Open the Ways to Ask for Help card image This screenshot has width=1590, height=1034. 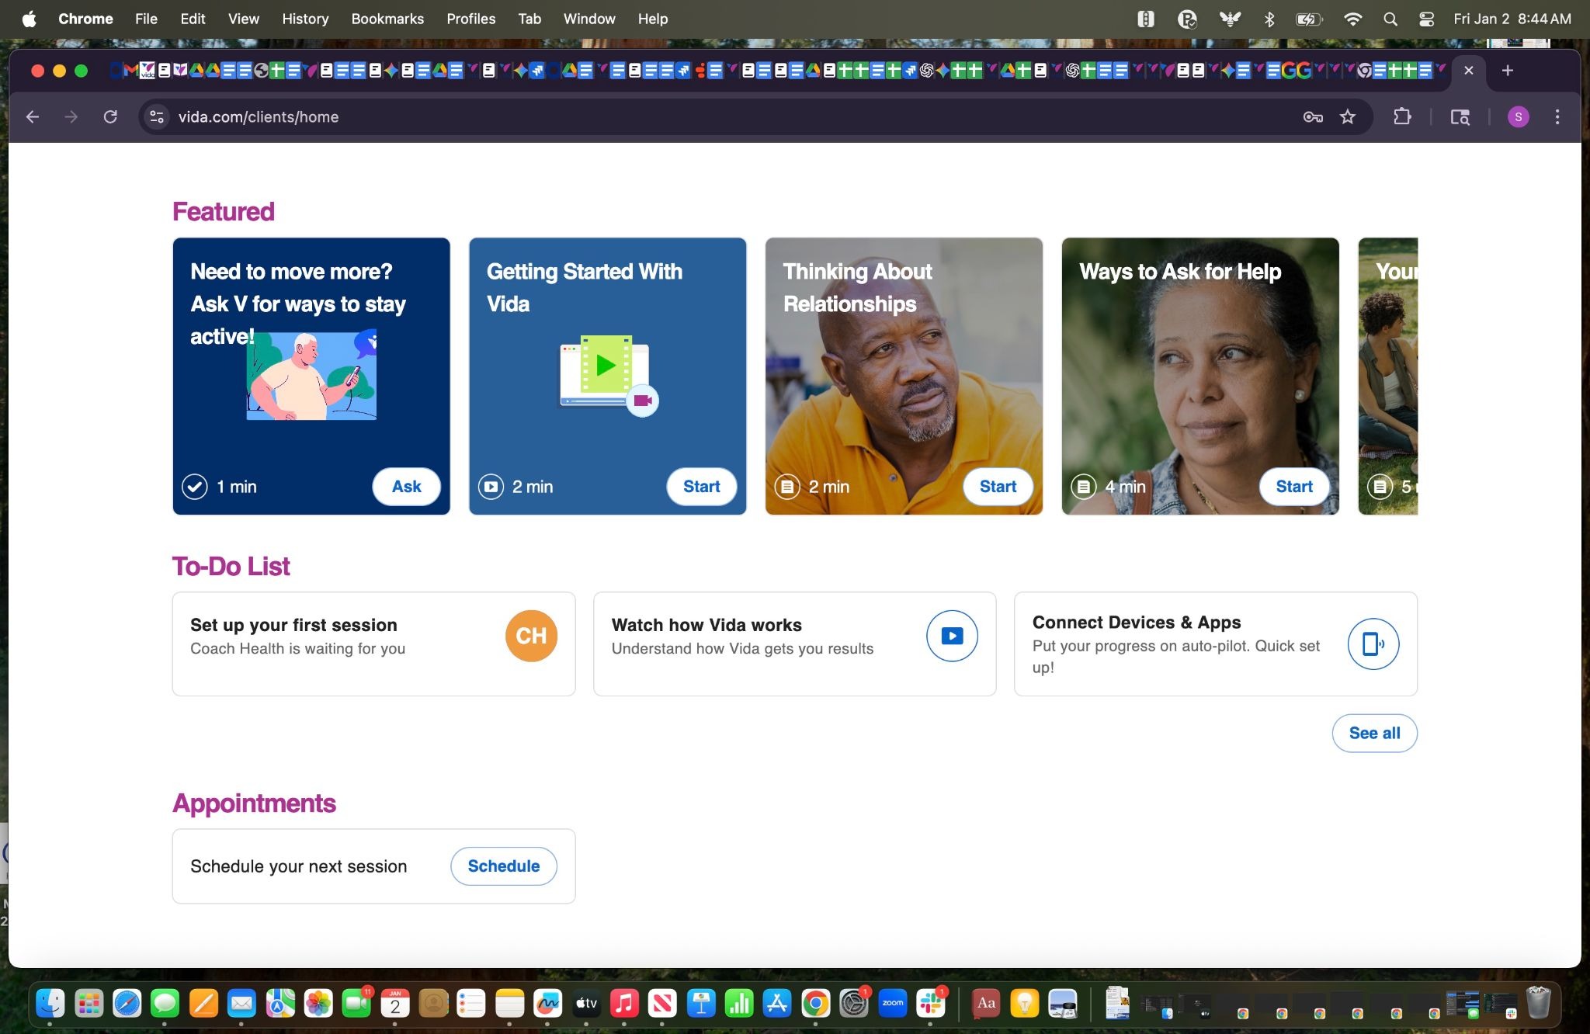pos(1199,373)
